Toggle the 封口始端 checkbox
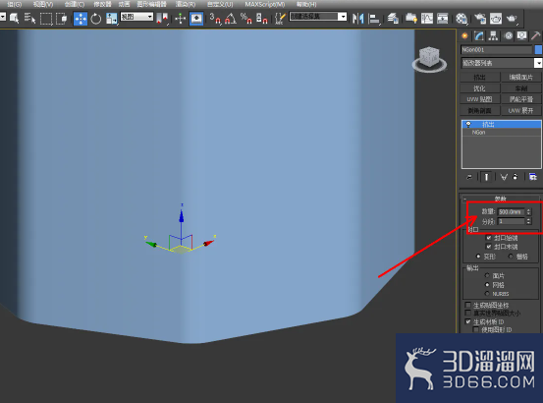 point(489,238)
